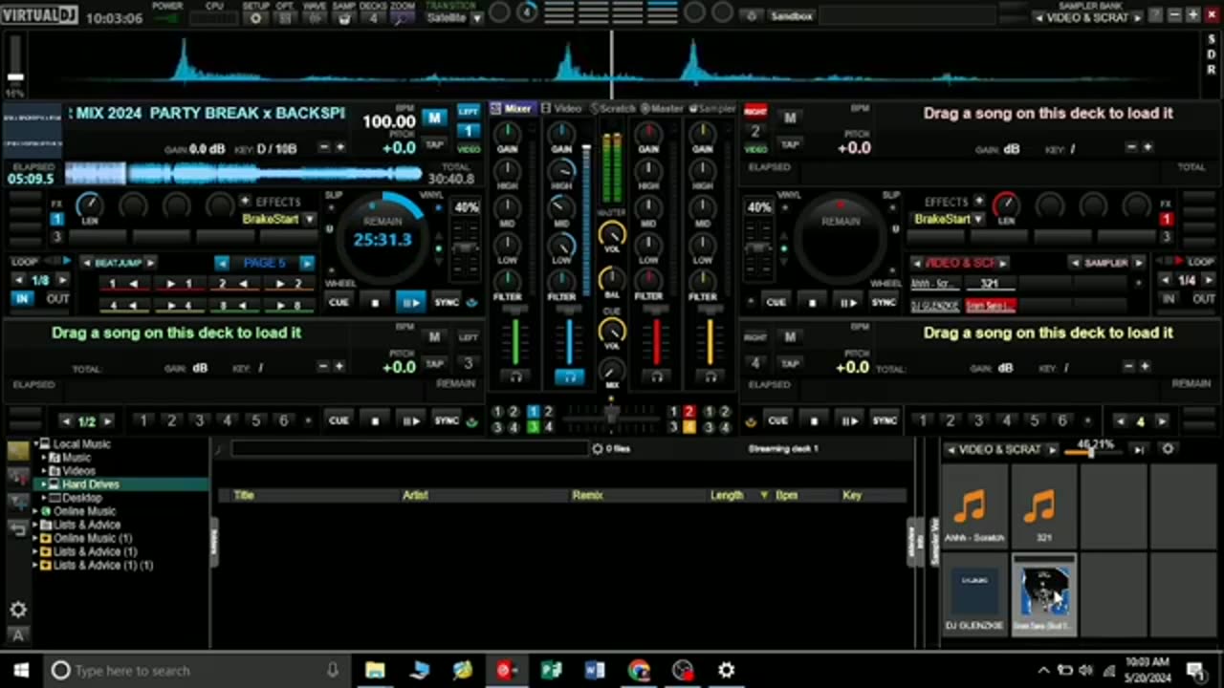Screen dimensions: 1224x688
Task: Switch to the Video tab
Action: pyautogui.click(x=562, y=108)
